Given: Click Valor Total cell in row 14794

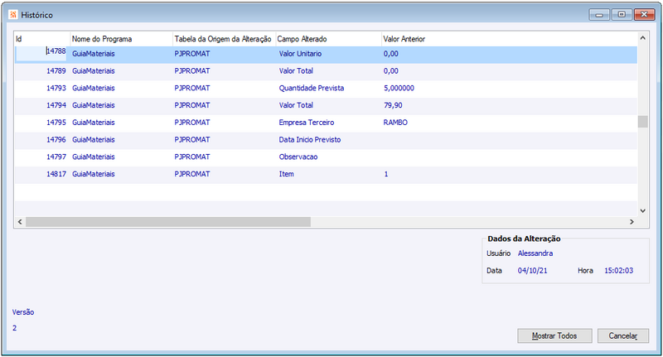Looking at the screenshot, I should pyautogui.click(x=296, y=105).
